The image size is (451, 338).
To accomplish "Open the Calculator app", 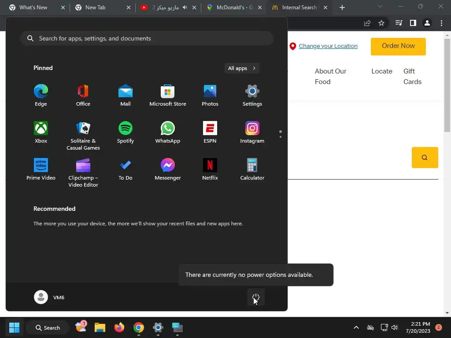I will click(x=252, y=169).
